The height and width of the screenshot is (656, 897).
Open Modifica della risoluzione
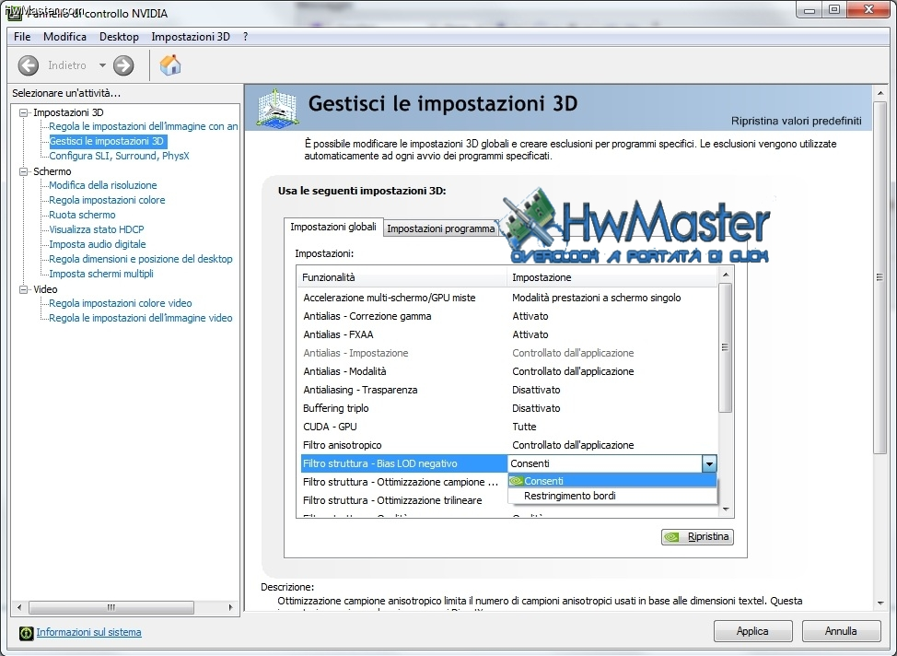(x=103, y=185)
